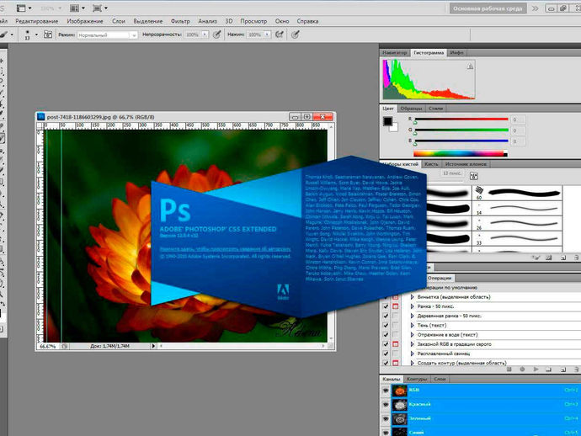Toggle live tip brush preview icon

click(536, 258)
